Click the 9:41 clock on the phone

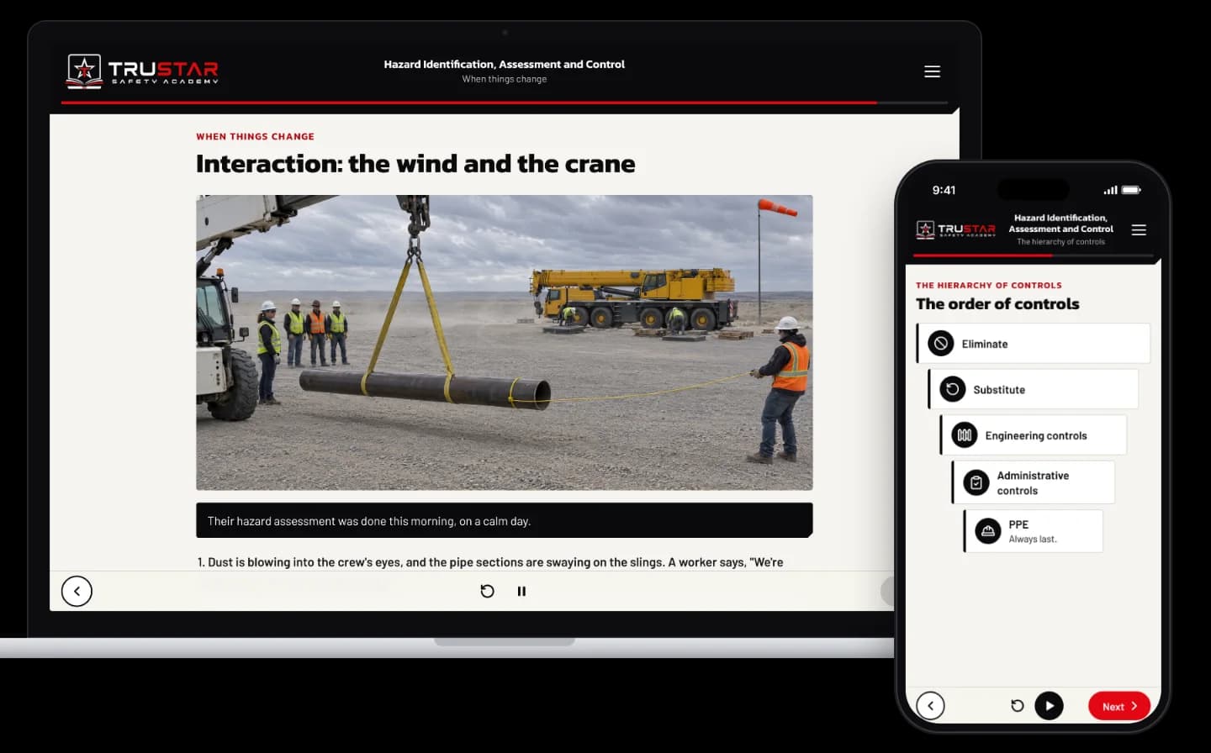point(944,190)
